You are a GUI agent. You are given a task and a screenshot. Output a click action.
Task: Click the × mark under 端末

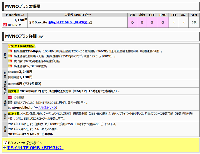tap(184, 22)
